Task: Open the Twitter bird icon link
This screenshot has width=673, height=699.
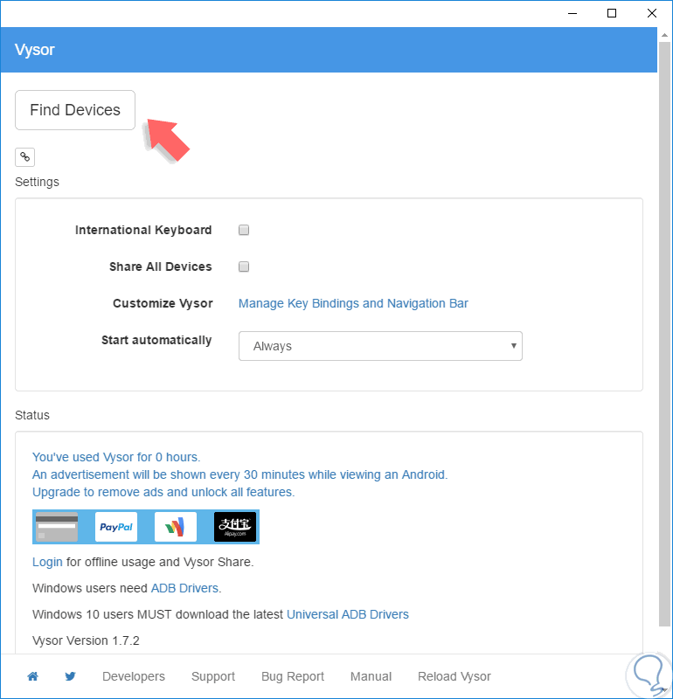Action: coord(70,676)
